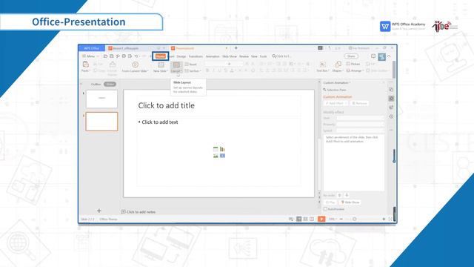Click the orange Slide Show play button in status bar
This screenshot has width=474, height=267.
[321, 219]
